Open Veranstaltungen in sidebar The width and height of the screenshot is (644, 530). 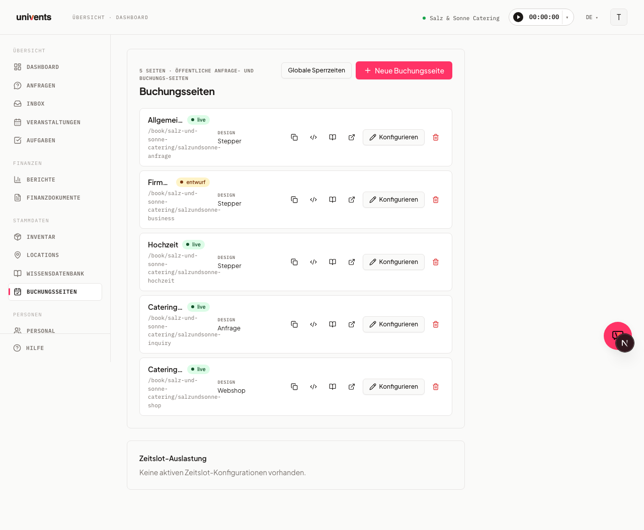[55, 122]
